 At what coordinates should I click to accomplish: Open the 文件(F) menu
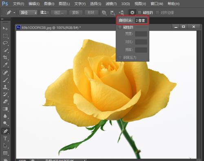pos(18,4)
